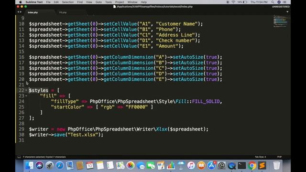Open the Selection menu

coord(68,2)
